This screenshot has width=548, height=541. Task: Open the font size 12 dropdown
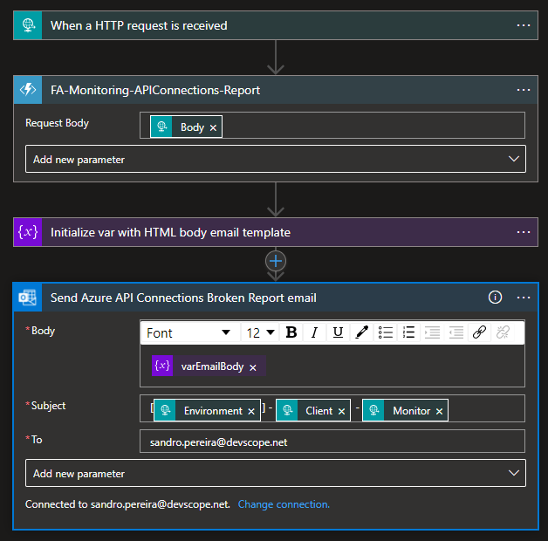259,332
